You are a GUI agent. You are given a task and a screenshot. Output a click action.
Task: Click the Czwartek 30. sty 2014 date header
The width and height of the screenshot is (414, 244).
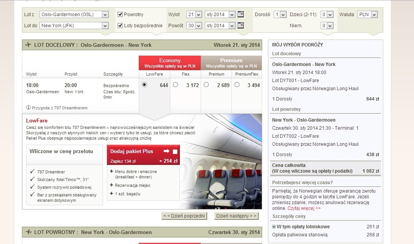tap(234, 232)
